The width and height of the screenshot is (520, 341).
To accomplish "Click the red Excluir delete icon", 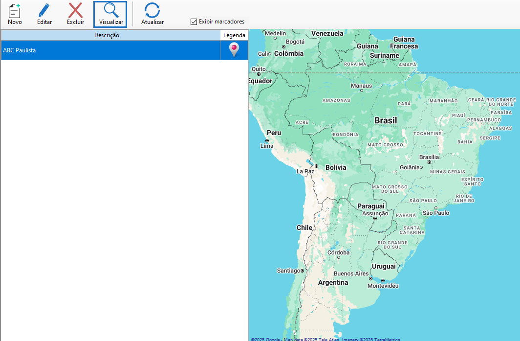I will (x=75, y=13).
